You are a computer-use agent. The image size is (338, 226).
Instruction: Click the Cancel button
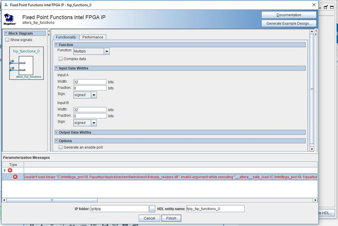[x=150, y=218]
